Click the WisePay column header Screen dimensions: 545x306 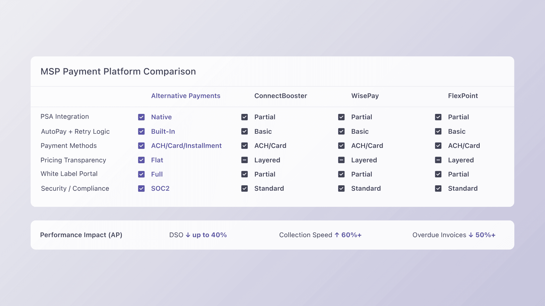pyautogui.click(x=365, y=96)
